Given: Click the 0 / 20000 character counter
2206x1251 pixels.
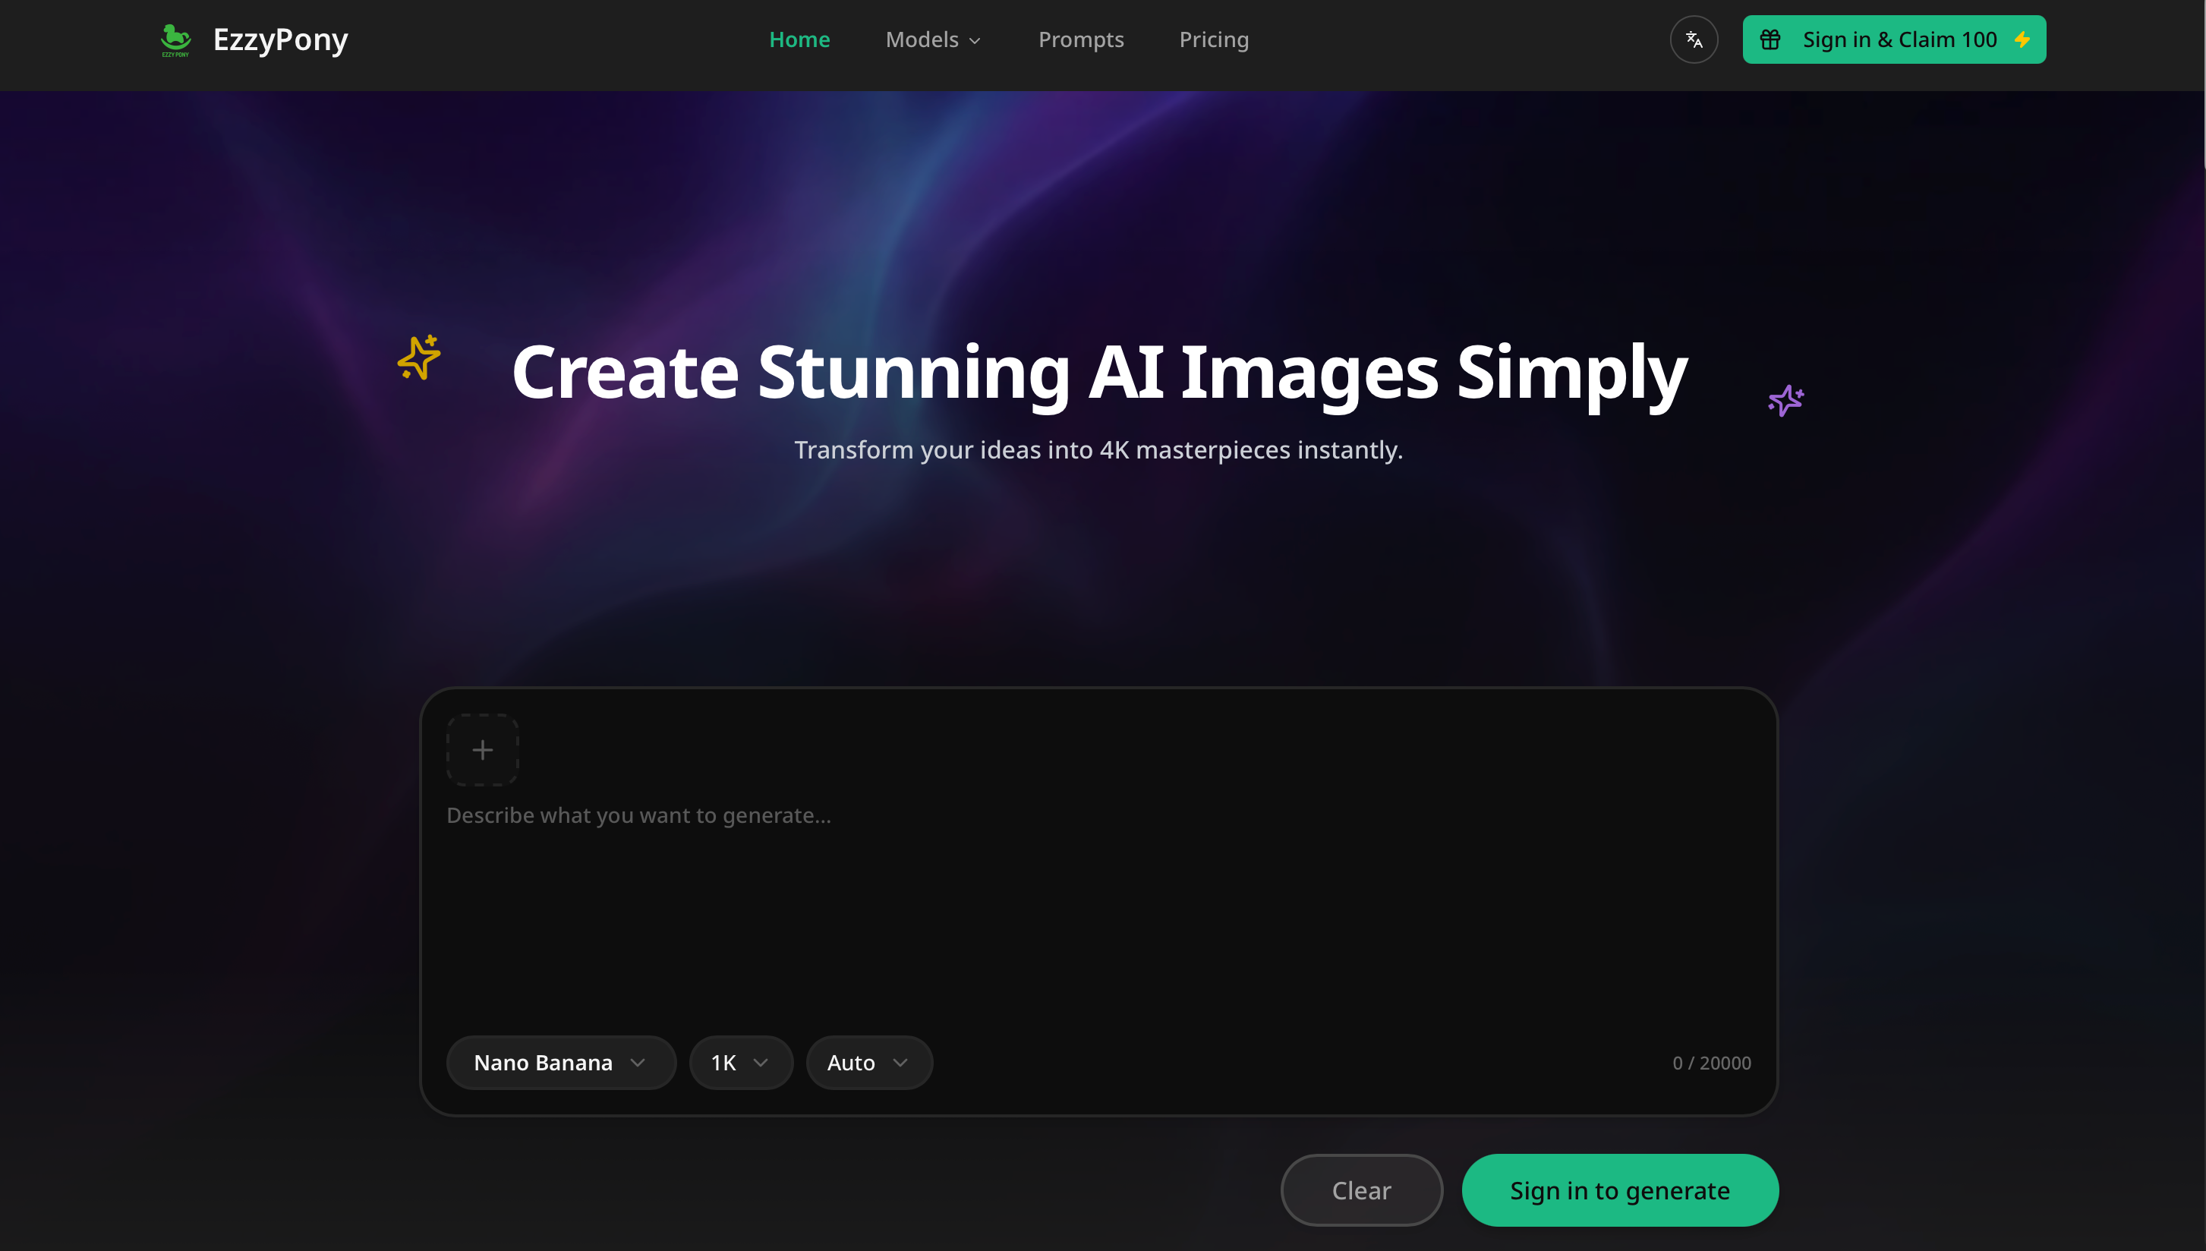Looking at the screenshot, I should tap(1710, 1062).
